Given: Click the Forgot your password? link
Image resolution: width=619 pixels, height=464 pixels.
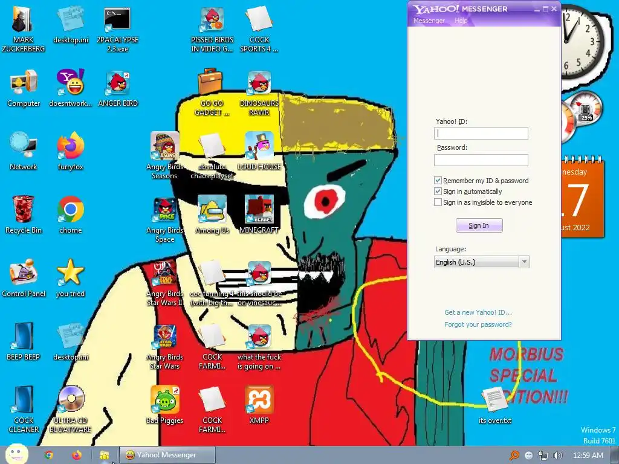Looking at the screenshot, I should pyautogui.click(x=478, y=324).
